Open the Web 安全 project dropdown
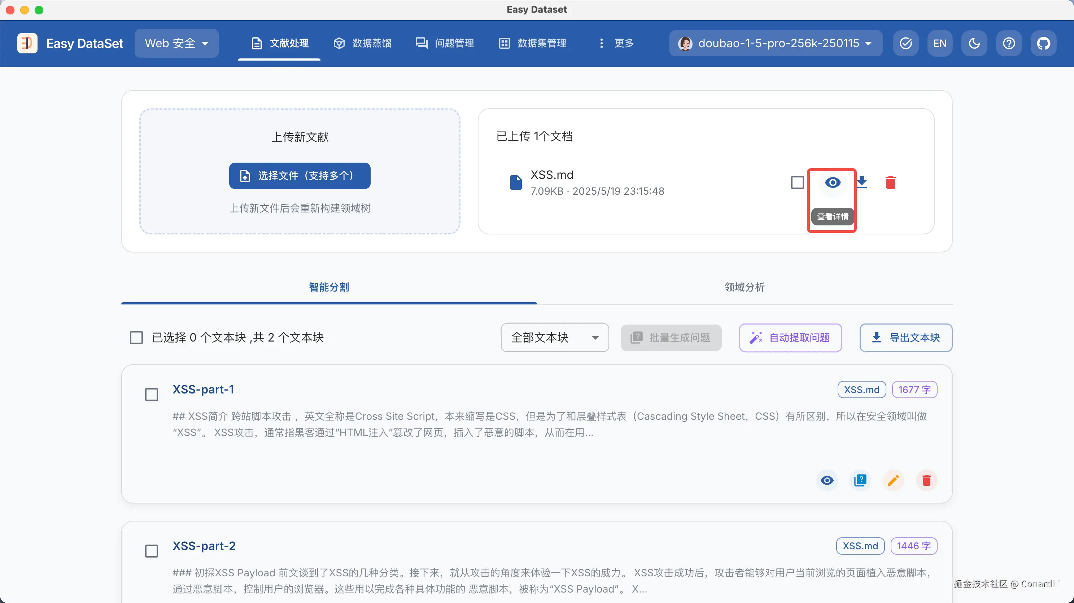 click(176, 43)
